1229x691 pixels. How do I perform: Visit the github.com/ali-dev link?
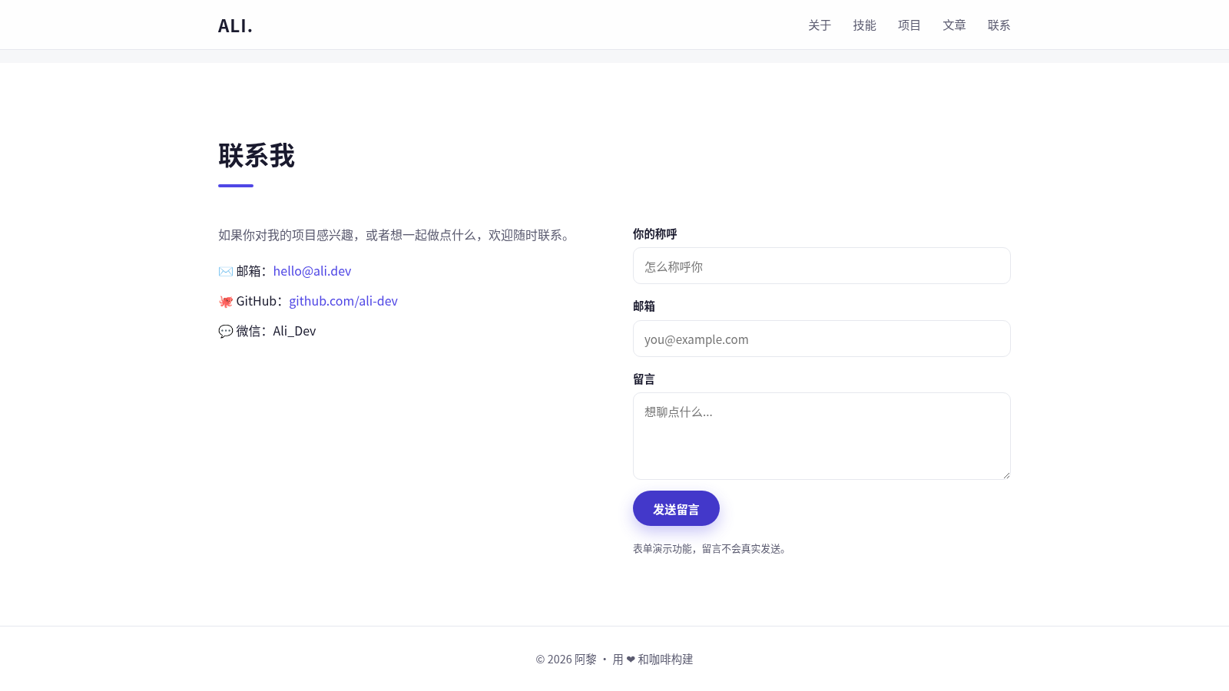343,301
